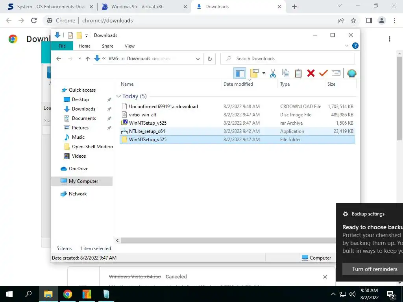Screen dimensions: 403x302
Task: Open the folder view settings toolbar icon
Action: point(254,74)
